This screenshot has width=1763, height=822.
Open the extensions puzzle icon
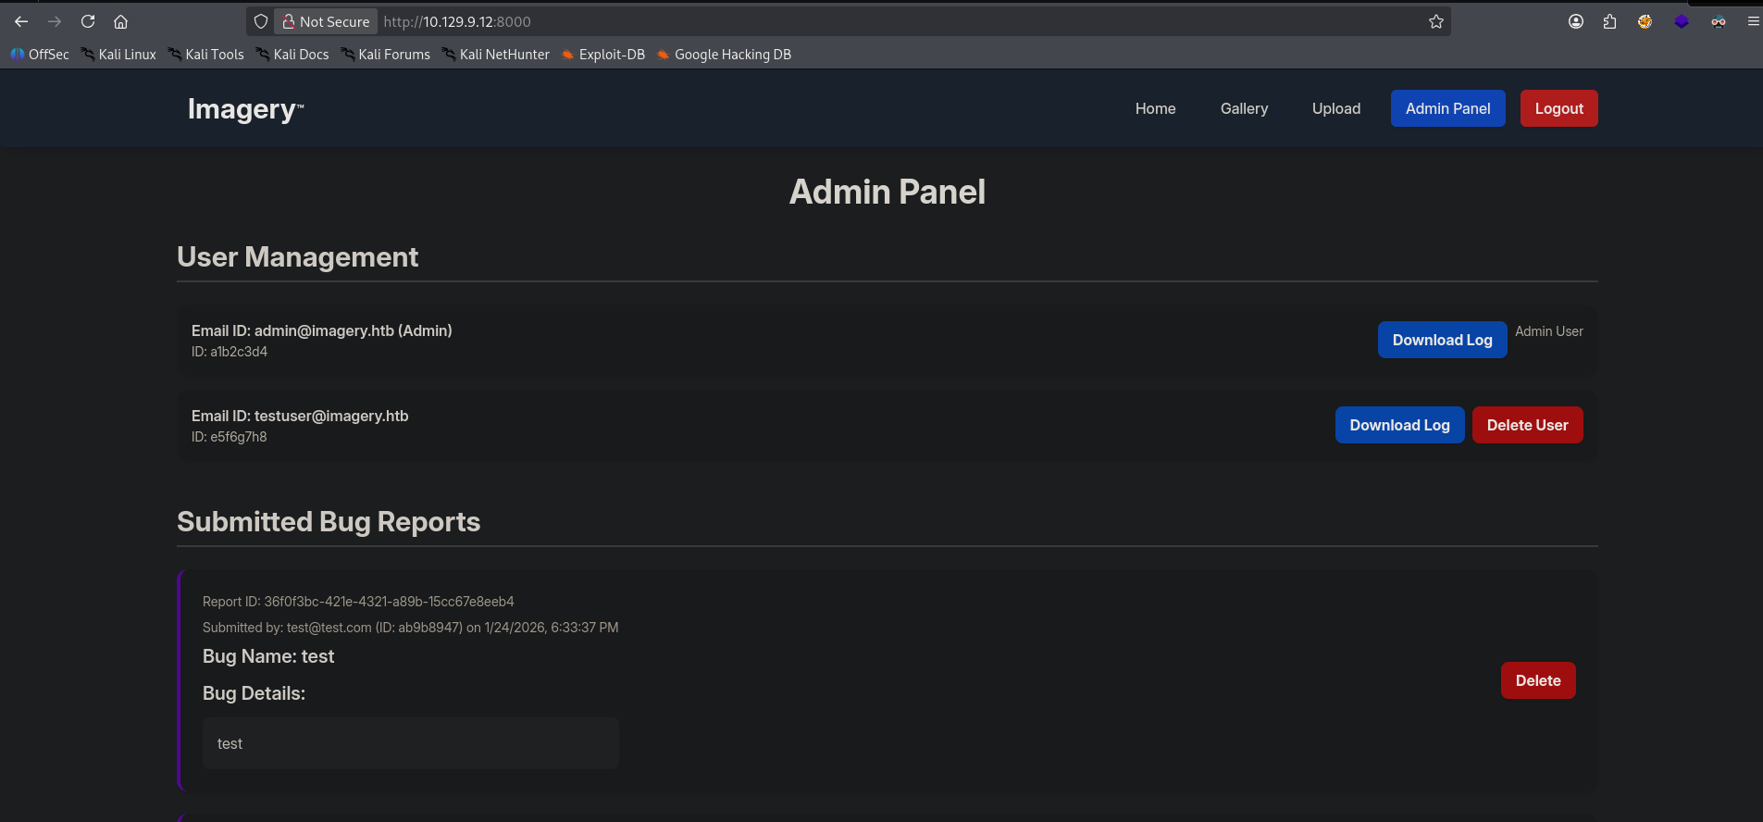coord(1610,21)
